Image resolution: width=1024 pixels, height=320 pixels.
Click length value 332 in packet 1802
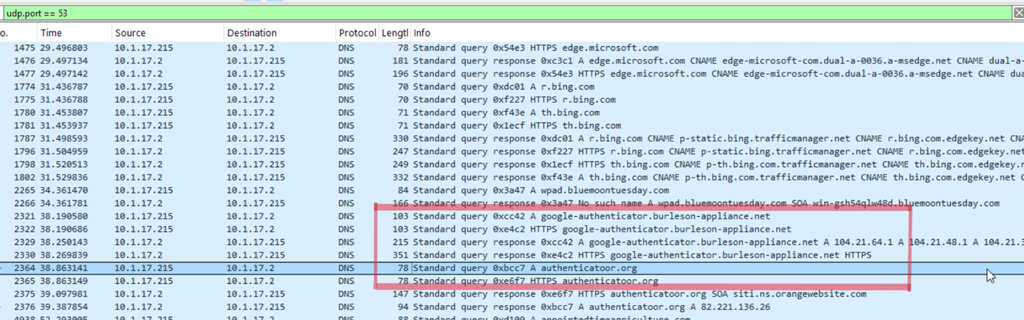point(400,177)
